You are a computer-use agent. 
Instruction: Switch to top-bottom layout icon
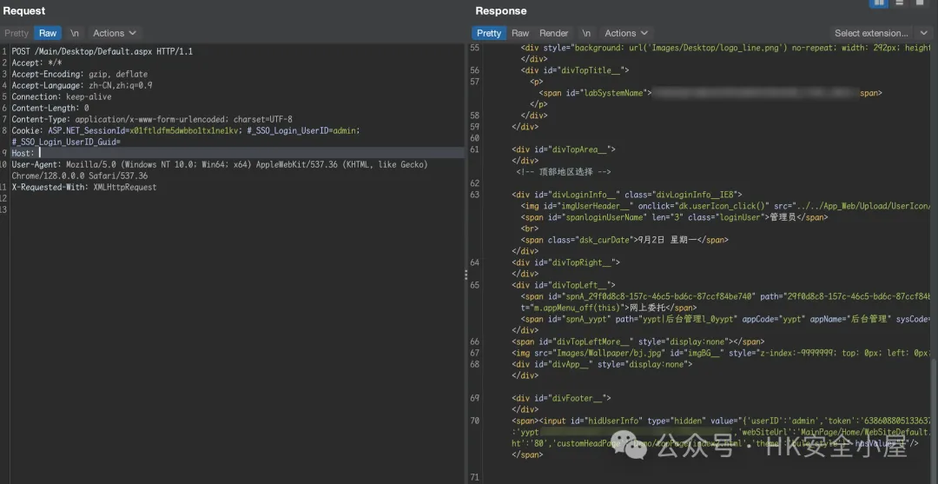click(899, 3)
